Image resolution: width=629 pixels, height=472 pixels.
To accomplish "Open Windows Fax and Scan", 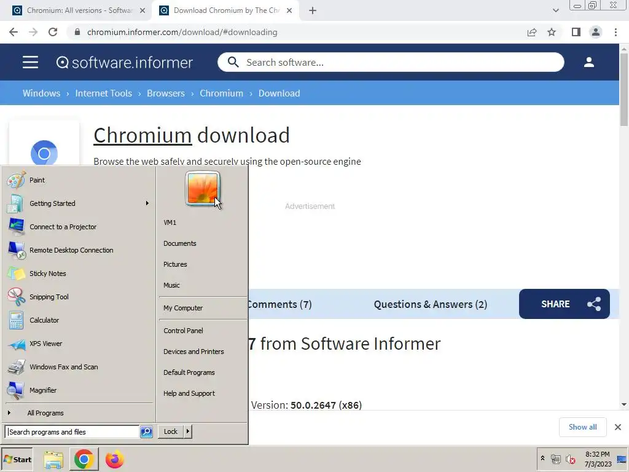I will coord(64,367).
